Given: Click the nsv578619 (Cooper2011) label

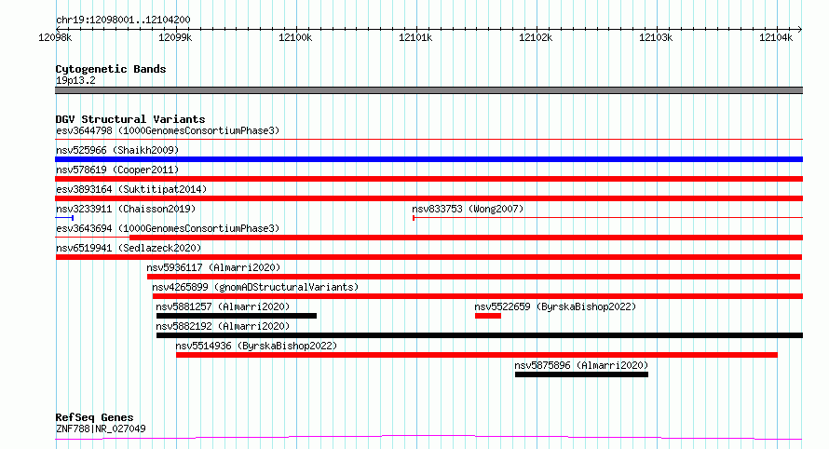Looking at the screenshot, I should [x=117, y=170].
